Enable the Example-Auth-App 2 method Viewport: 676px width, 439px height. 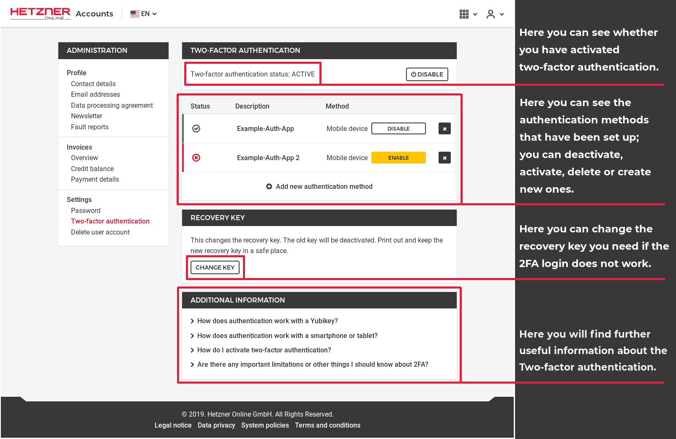pos(398,158)
